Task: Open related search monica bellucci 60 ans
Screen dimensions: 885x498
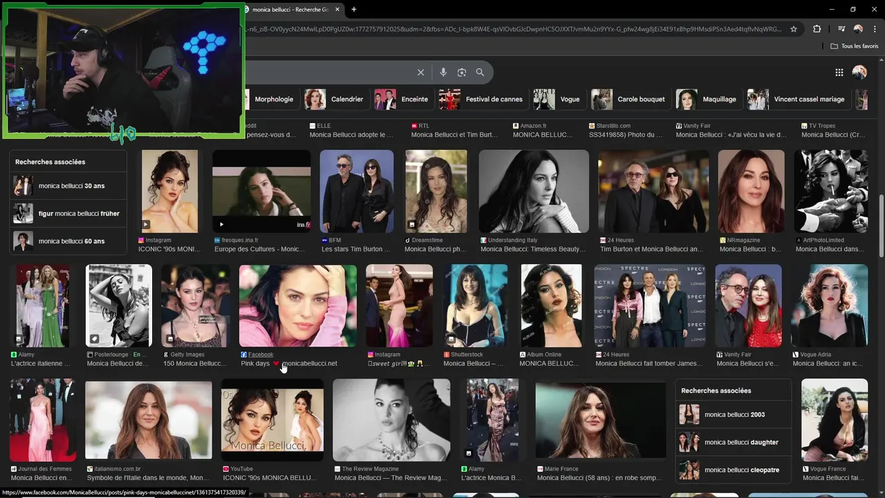Action: point(68,241)
